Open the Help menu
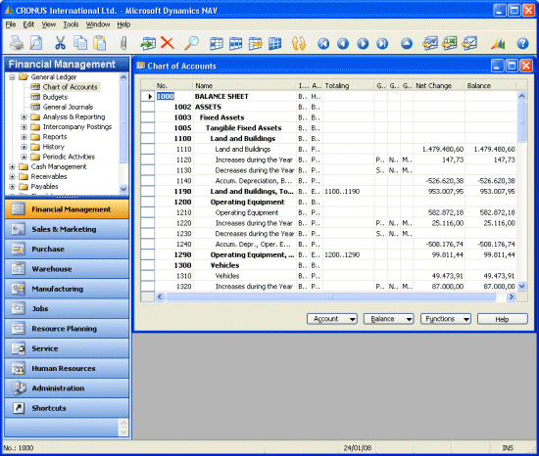 tap(123, 24)
